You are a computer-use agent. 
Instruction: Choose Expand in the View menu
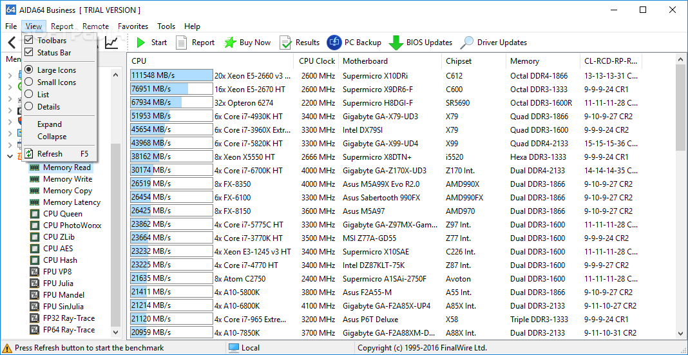point(59,124)
